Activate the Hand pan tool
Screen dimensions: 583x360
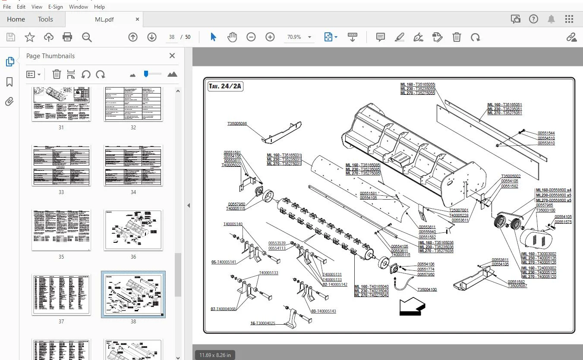pyautogui.click(x=232, y=37)
